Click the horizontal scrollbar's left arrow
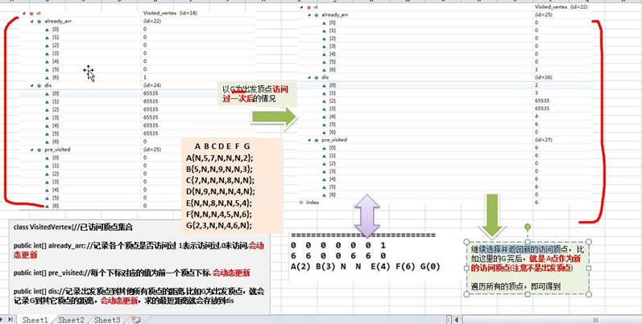This screenshot has height=324, width=642. click(457, 320)
